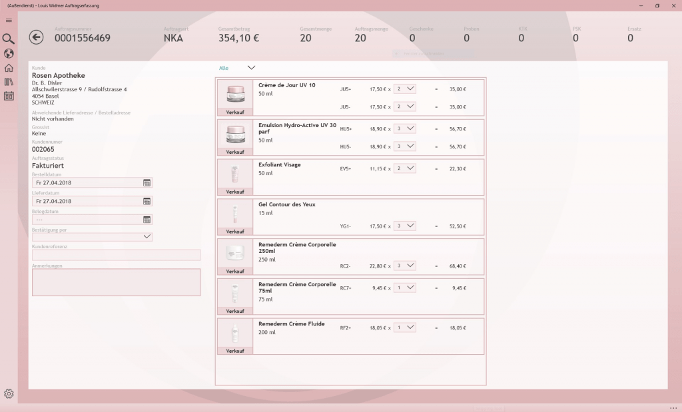Select the Verkauf label on Gel Contour des Yeux
The image size is (682, 412).
click(x=234, y=231)
